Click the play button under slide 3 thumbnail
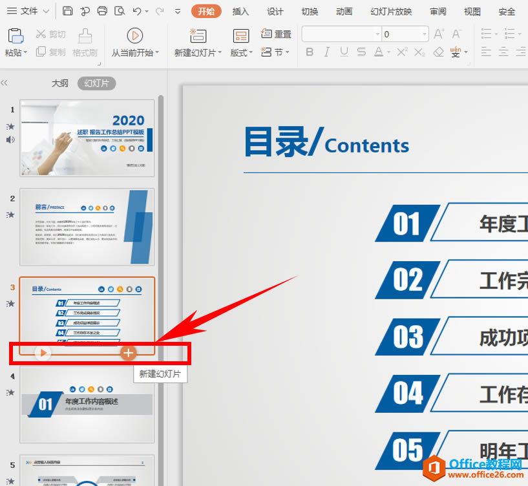Image resolution: width=528 pixels, height=486 pixels. point(43,353)
